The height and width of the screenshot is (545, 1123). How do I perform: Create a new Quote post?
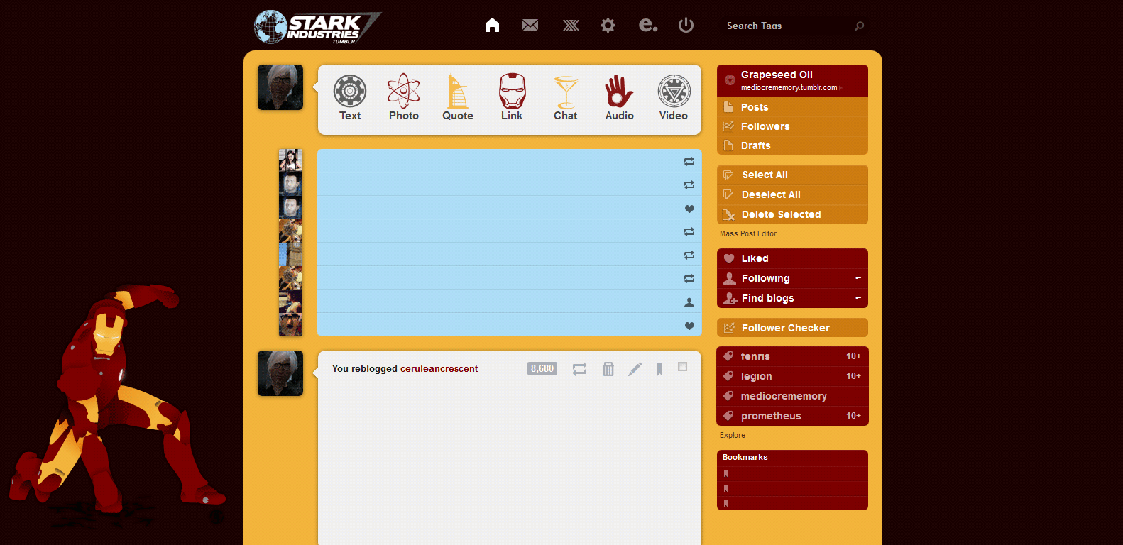click(x=458, y=98)
